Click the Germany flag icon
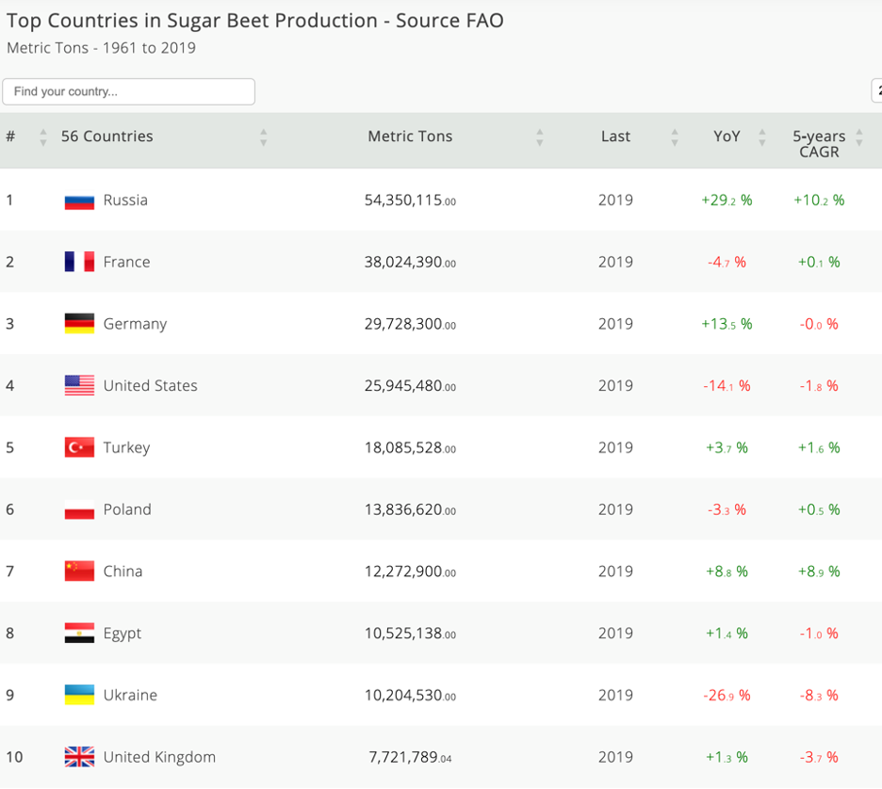 tap(79, 324)
